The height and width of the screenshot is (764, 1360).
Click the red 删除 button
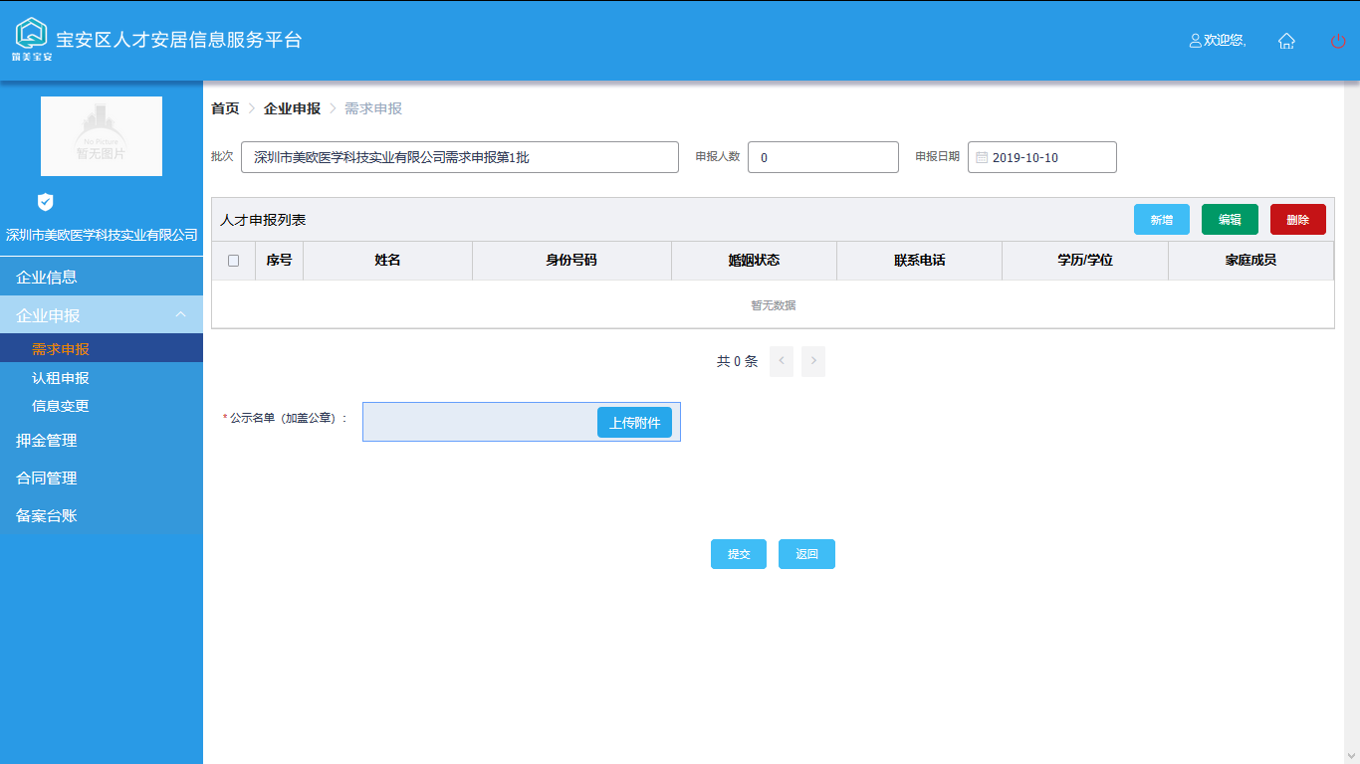point(1297,220)
